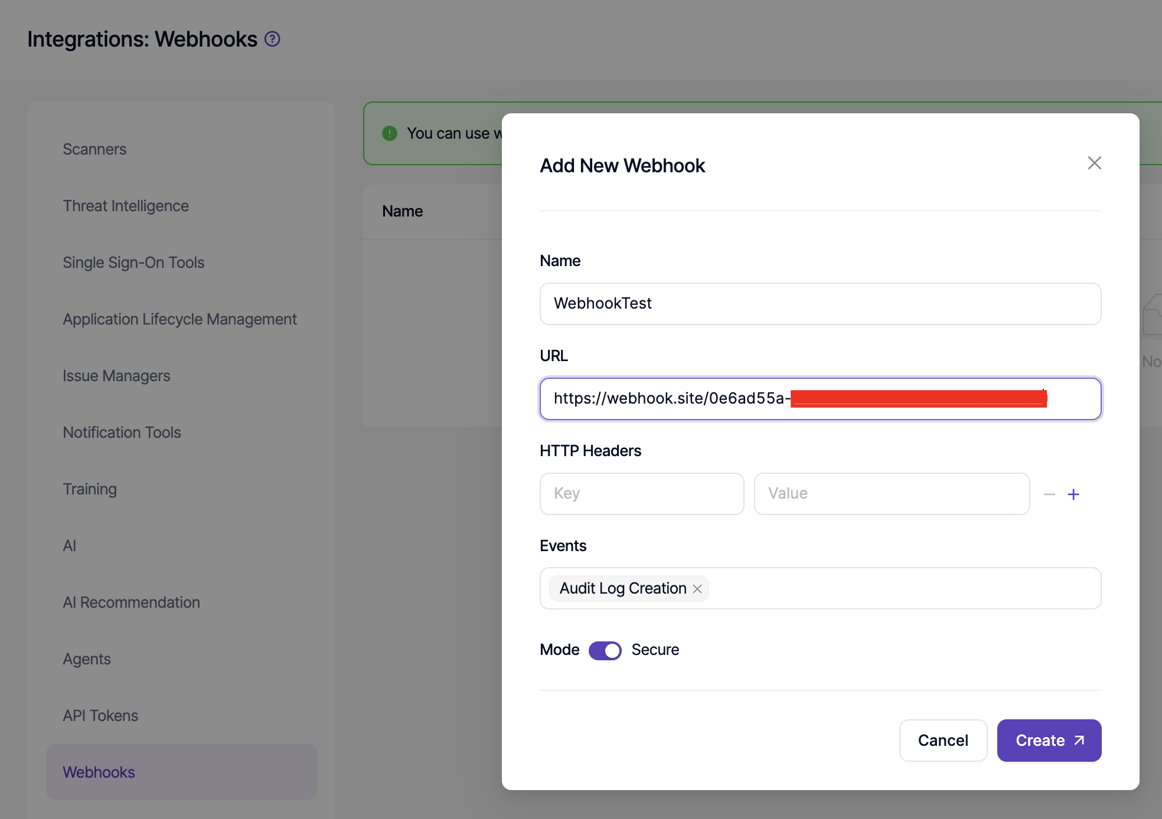Navigate to Notification Tools

pyautogui.click(x=122, y=433)
